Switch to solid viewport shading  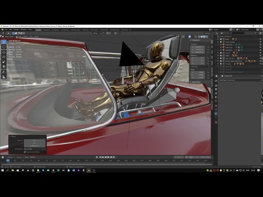[x=202, y=37]
